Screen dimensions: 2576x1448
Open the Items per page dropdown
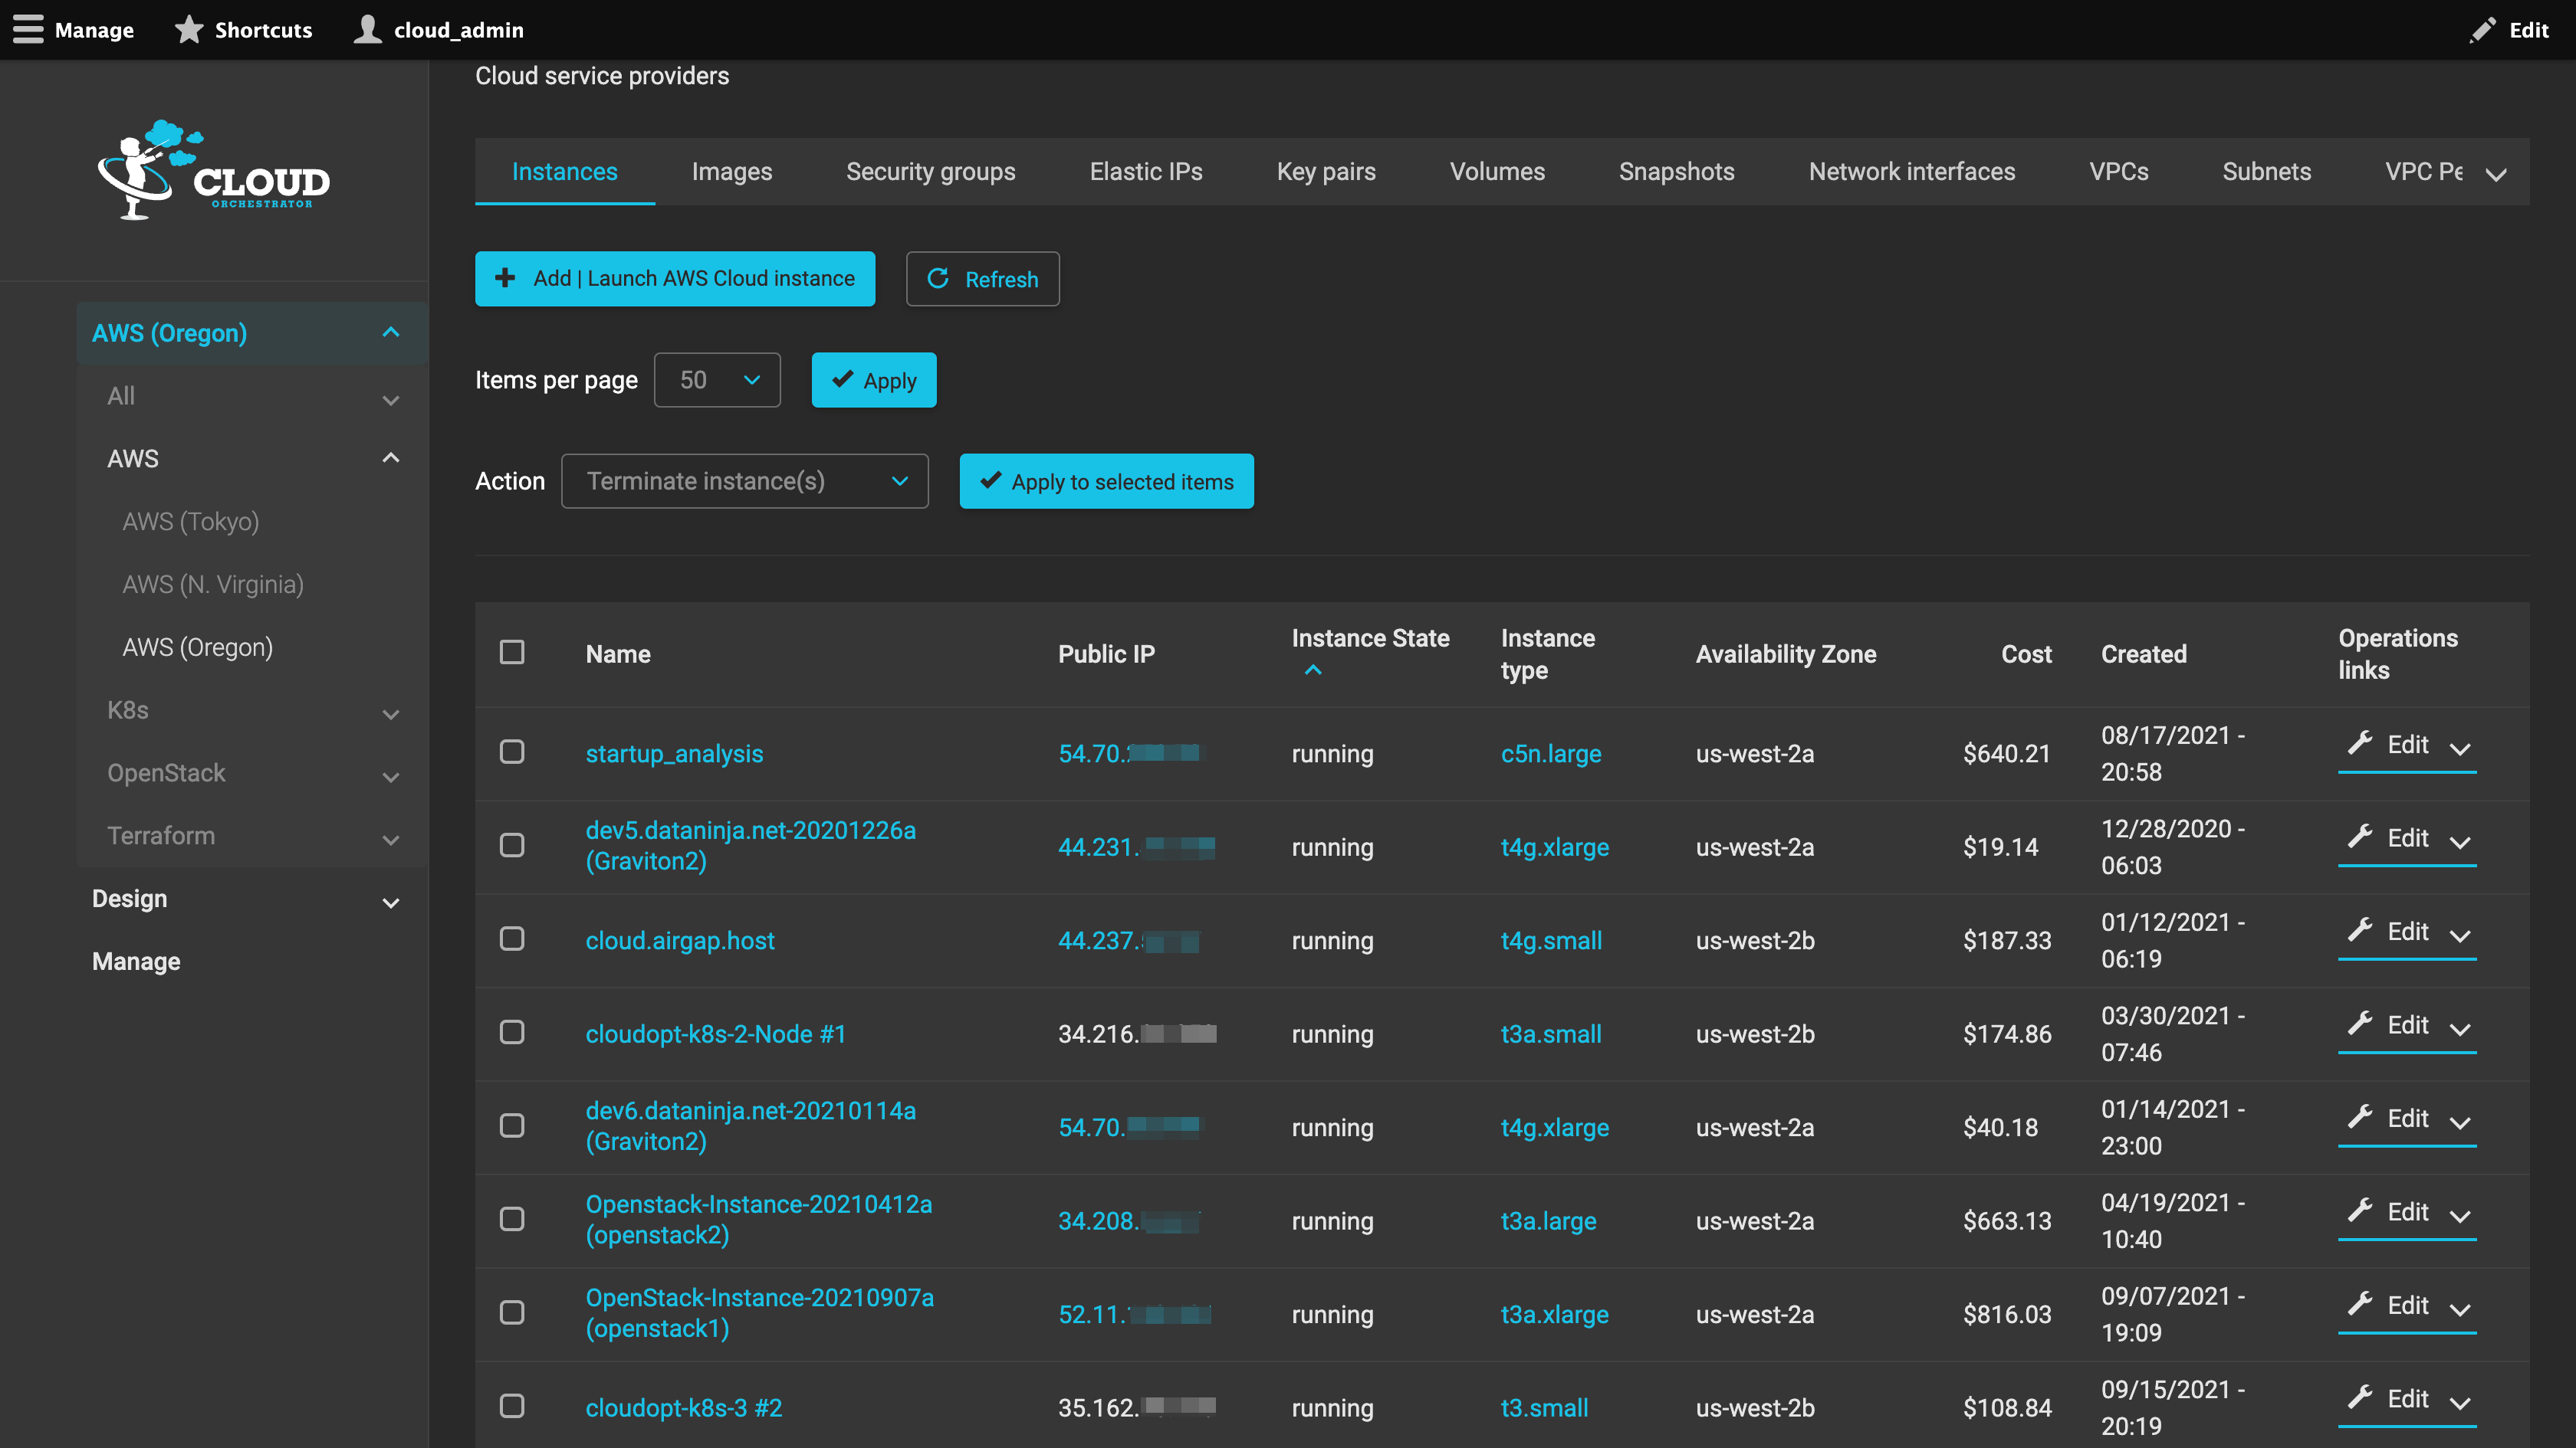[x=717, y=380]
